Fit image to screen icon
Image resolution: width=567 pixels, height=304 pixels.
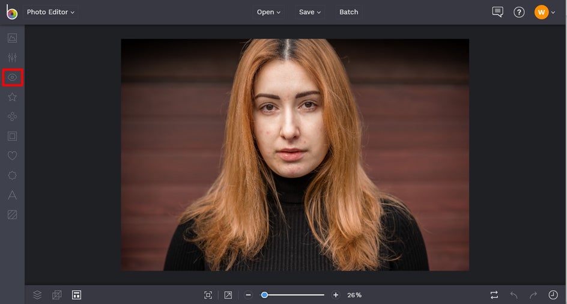(208, 295)
